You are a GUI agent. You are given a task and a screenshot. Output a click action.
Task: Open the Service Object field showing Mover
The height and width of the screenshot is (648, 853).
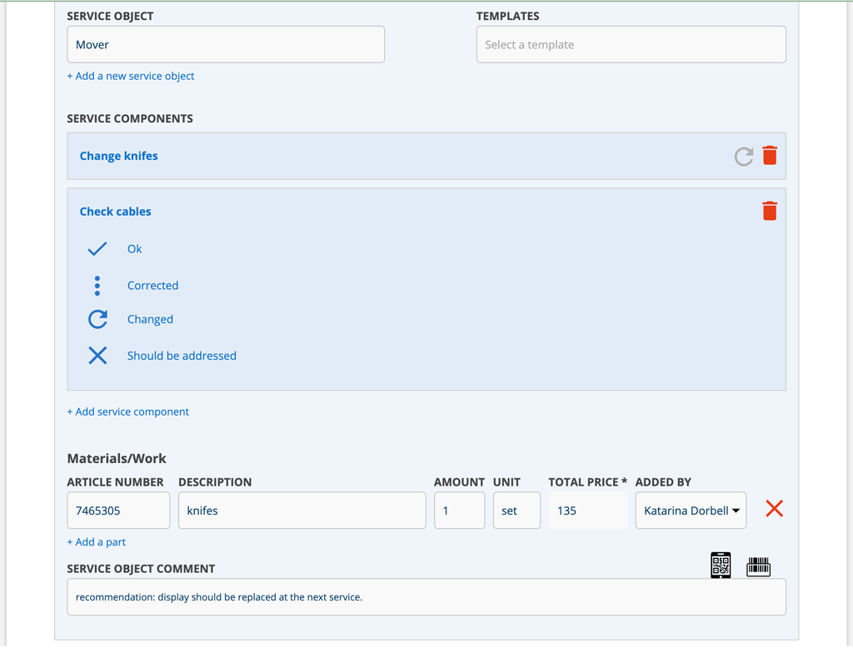pyautogui.click(x=226, y=45)
